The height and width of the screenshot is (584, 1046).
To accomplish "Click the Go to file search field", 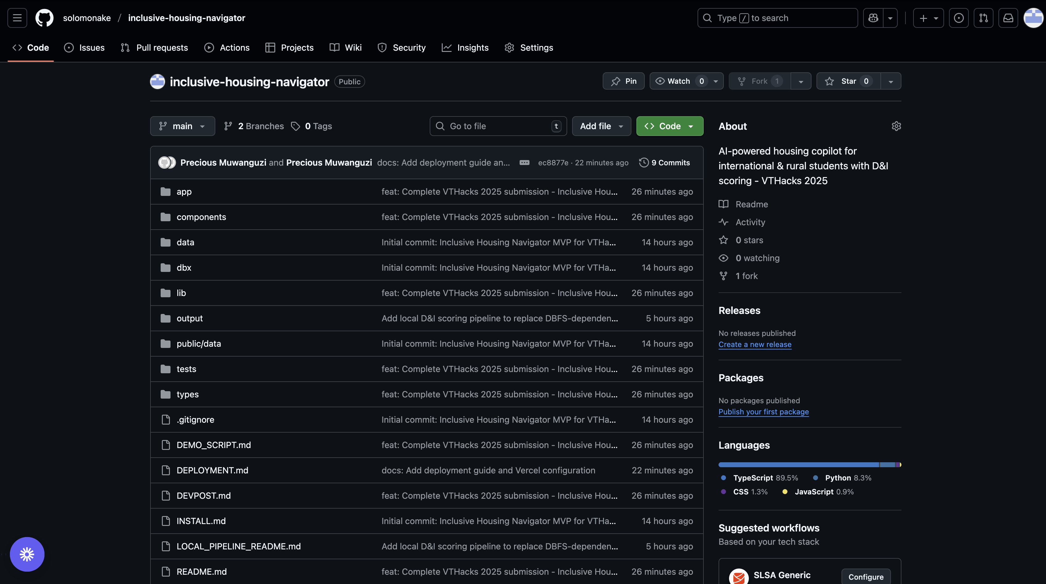I will point(498,126).
